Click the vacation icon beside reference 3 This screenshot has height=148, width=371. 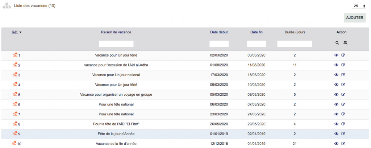click(15, 75)
